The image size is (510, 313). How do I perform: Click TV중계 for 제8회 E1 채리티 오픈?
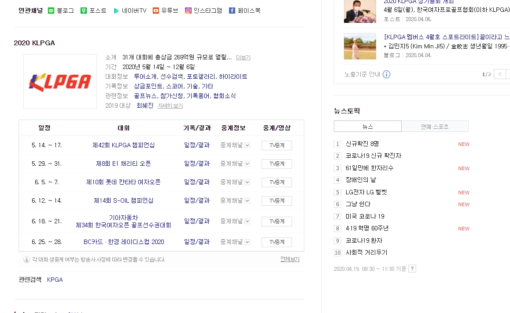click(277, 164)
